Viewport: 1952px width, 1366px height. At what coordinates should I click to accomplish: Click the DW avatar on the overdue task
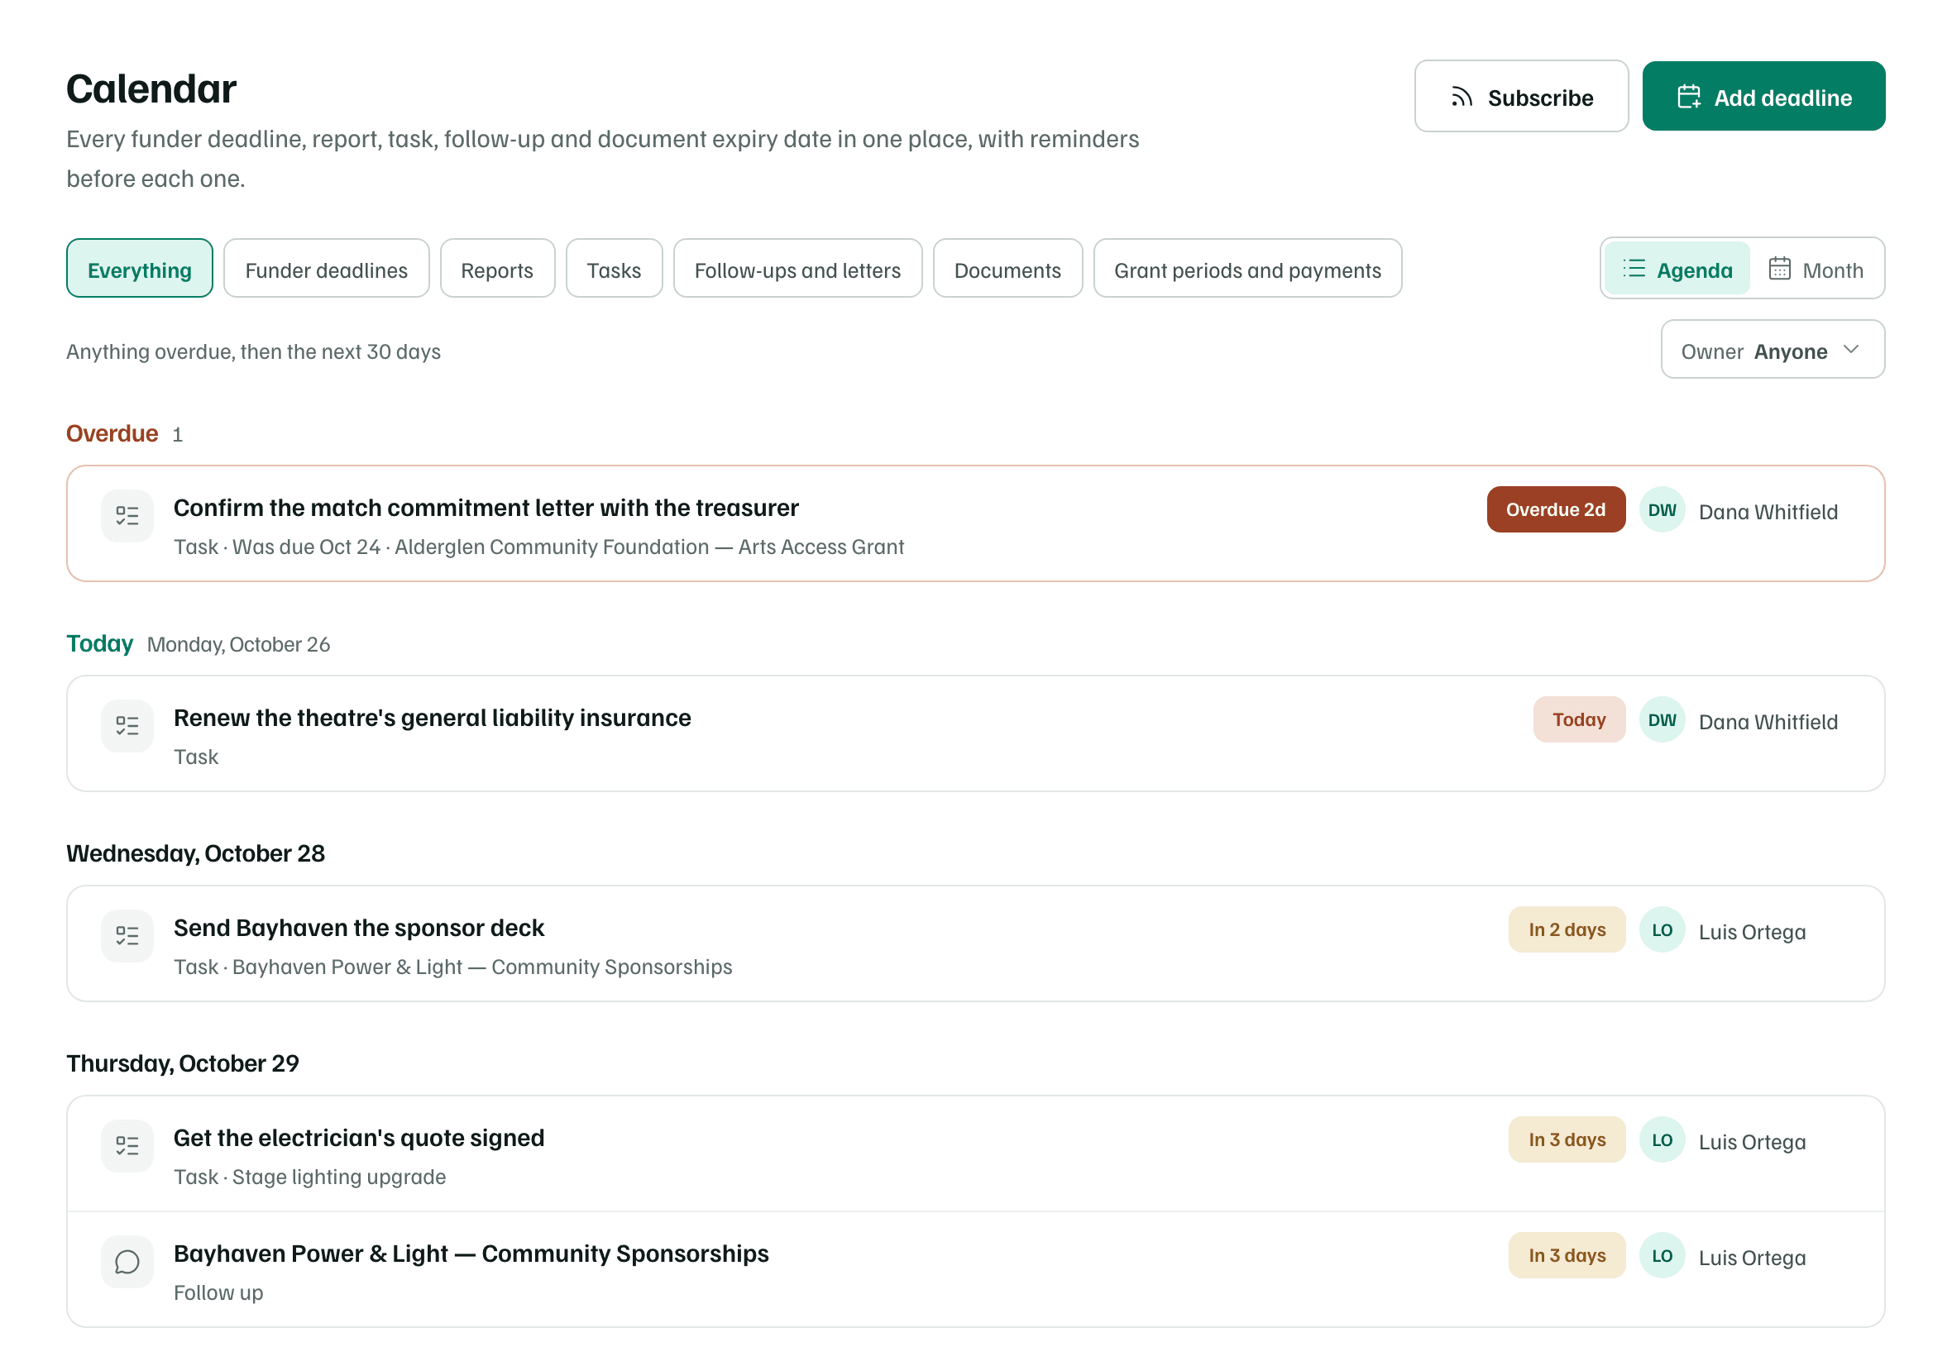[x=1661, y=510]
